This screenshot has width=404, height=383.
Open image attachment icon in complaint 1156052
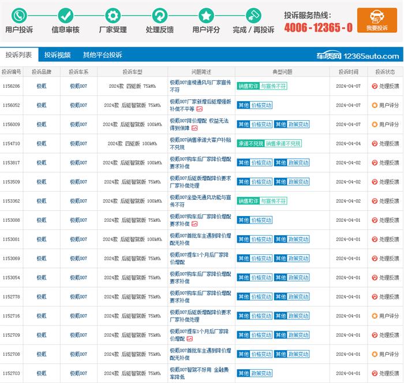click(200, 109)
